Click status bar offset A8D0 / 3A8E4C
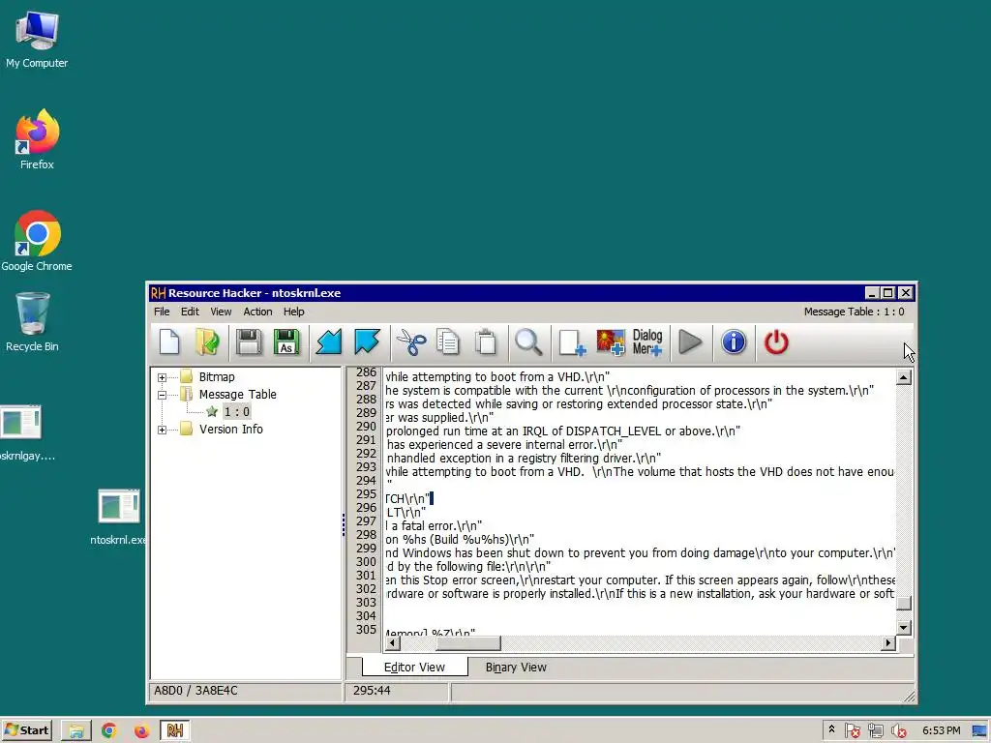 [x=195, y=691]
